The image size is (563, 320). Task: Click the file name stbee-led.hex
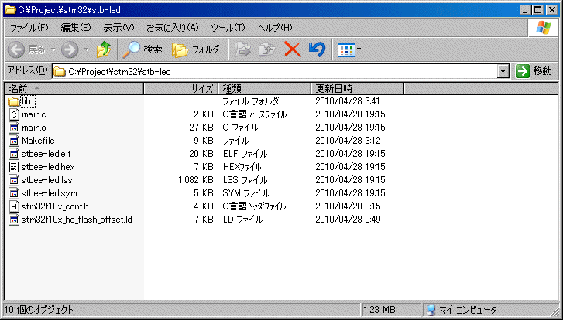click(x=48, y=167)
